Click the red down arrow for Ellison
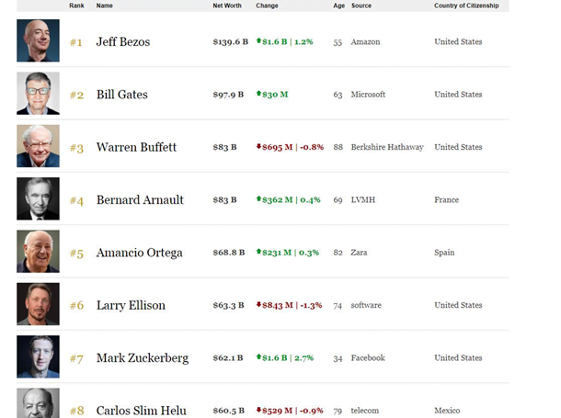 (258, 305)
